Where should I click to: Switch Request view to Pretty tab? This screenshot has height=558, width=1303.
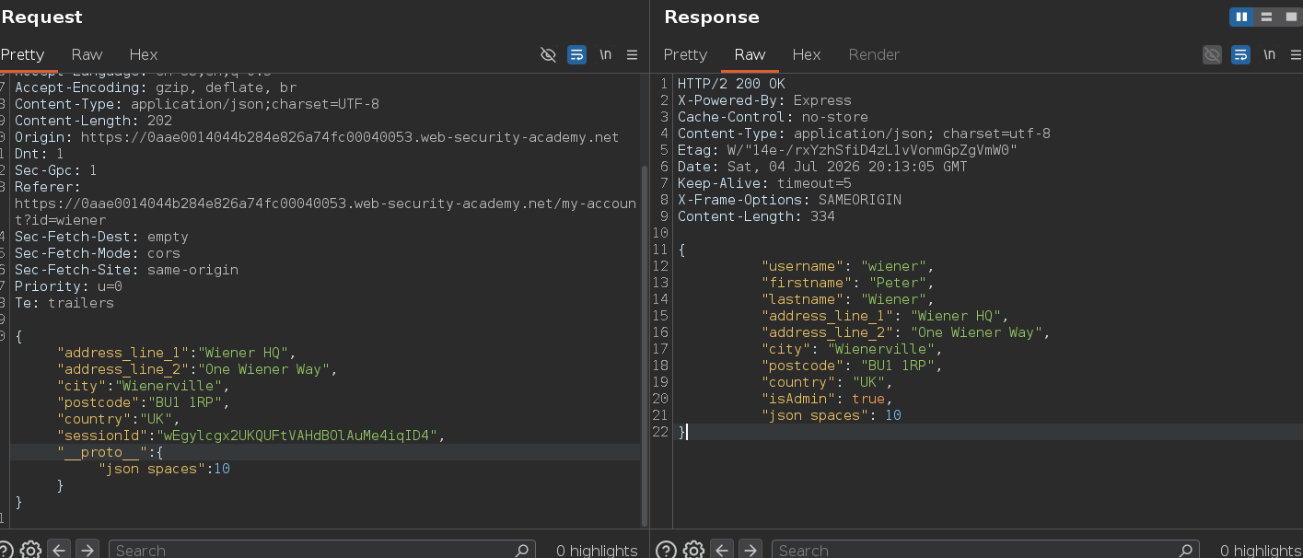tap(22, 54)
